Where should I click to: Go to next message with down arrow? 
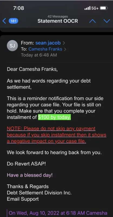click(107, 21)
